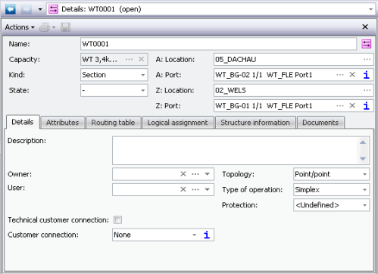Switch to the Documents tab
The width and height of the screenshot is (378, 274).
tap(320, 123)
